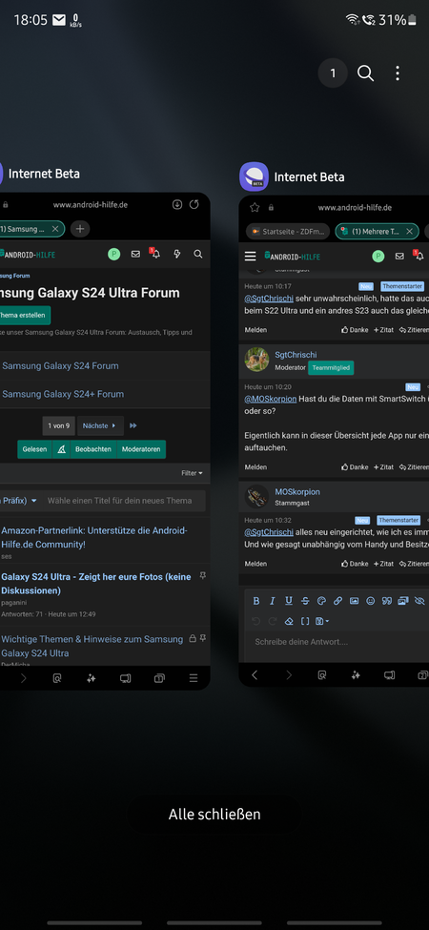This screenshot has height=930, width=429.
Task: Open the green 'P' profile avatar in left card
Action: point(113,255)
